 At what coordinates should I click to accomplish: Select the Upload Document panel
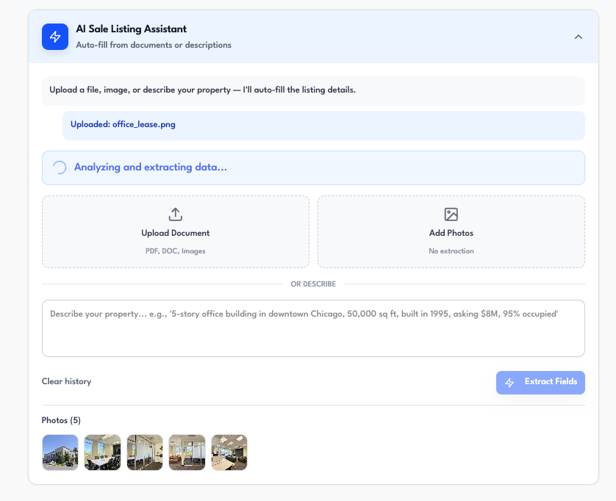click(x=176, y=231)
